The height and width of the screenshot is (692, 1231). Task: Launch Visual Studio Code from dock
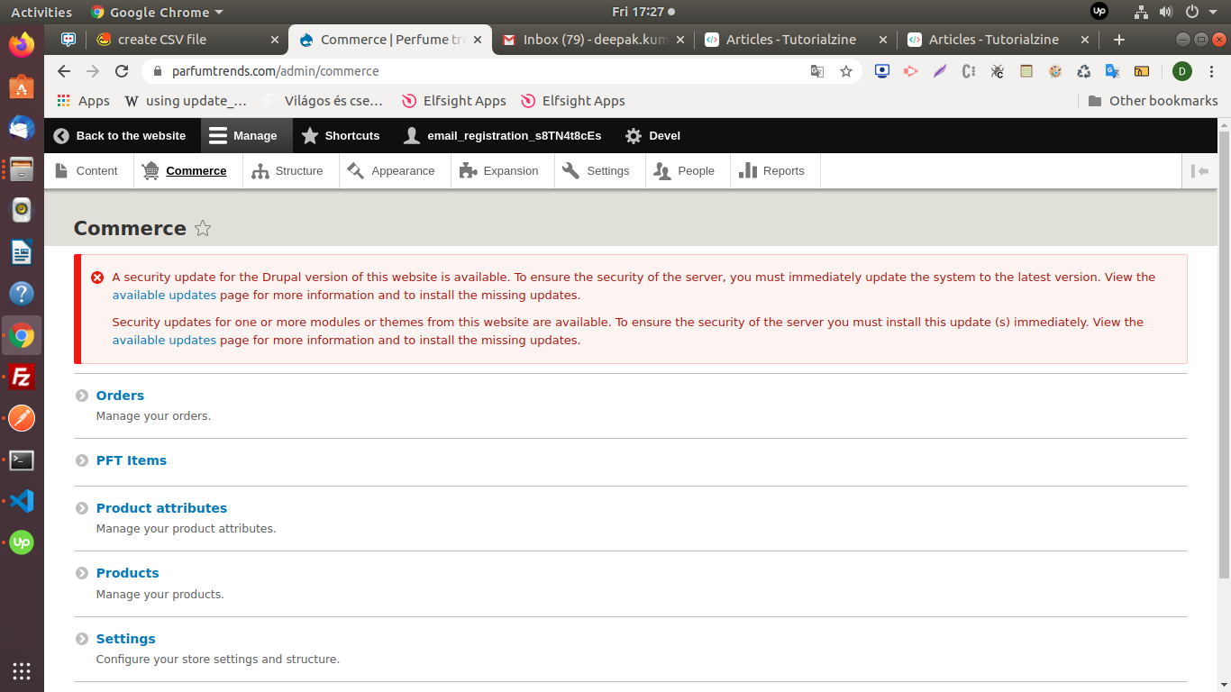(x=22, y=501)
